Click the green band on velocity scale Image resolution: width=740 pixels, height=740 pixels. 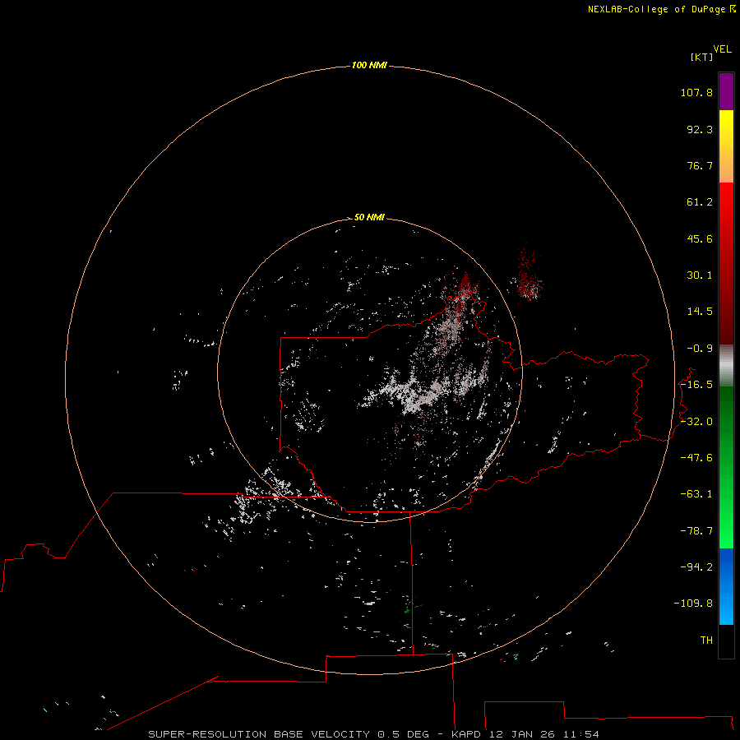(726, 467)
